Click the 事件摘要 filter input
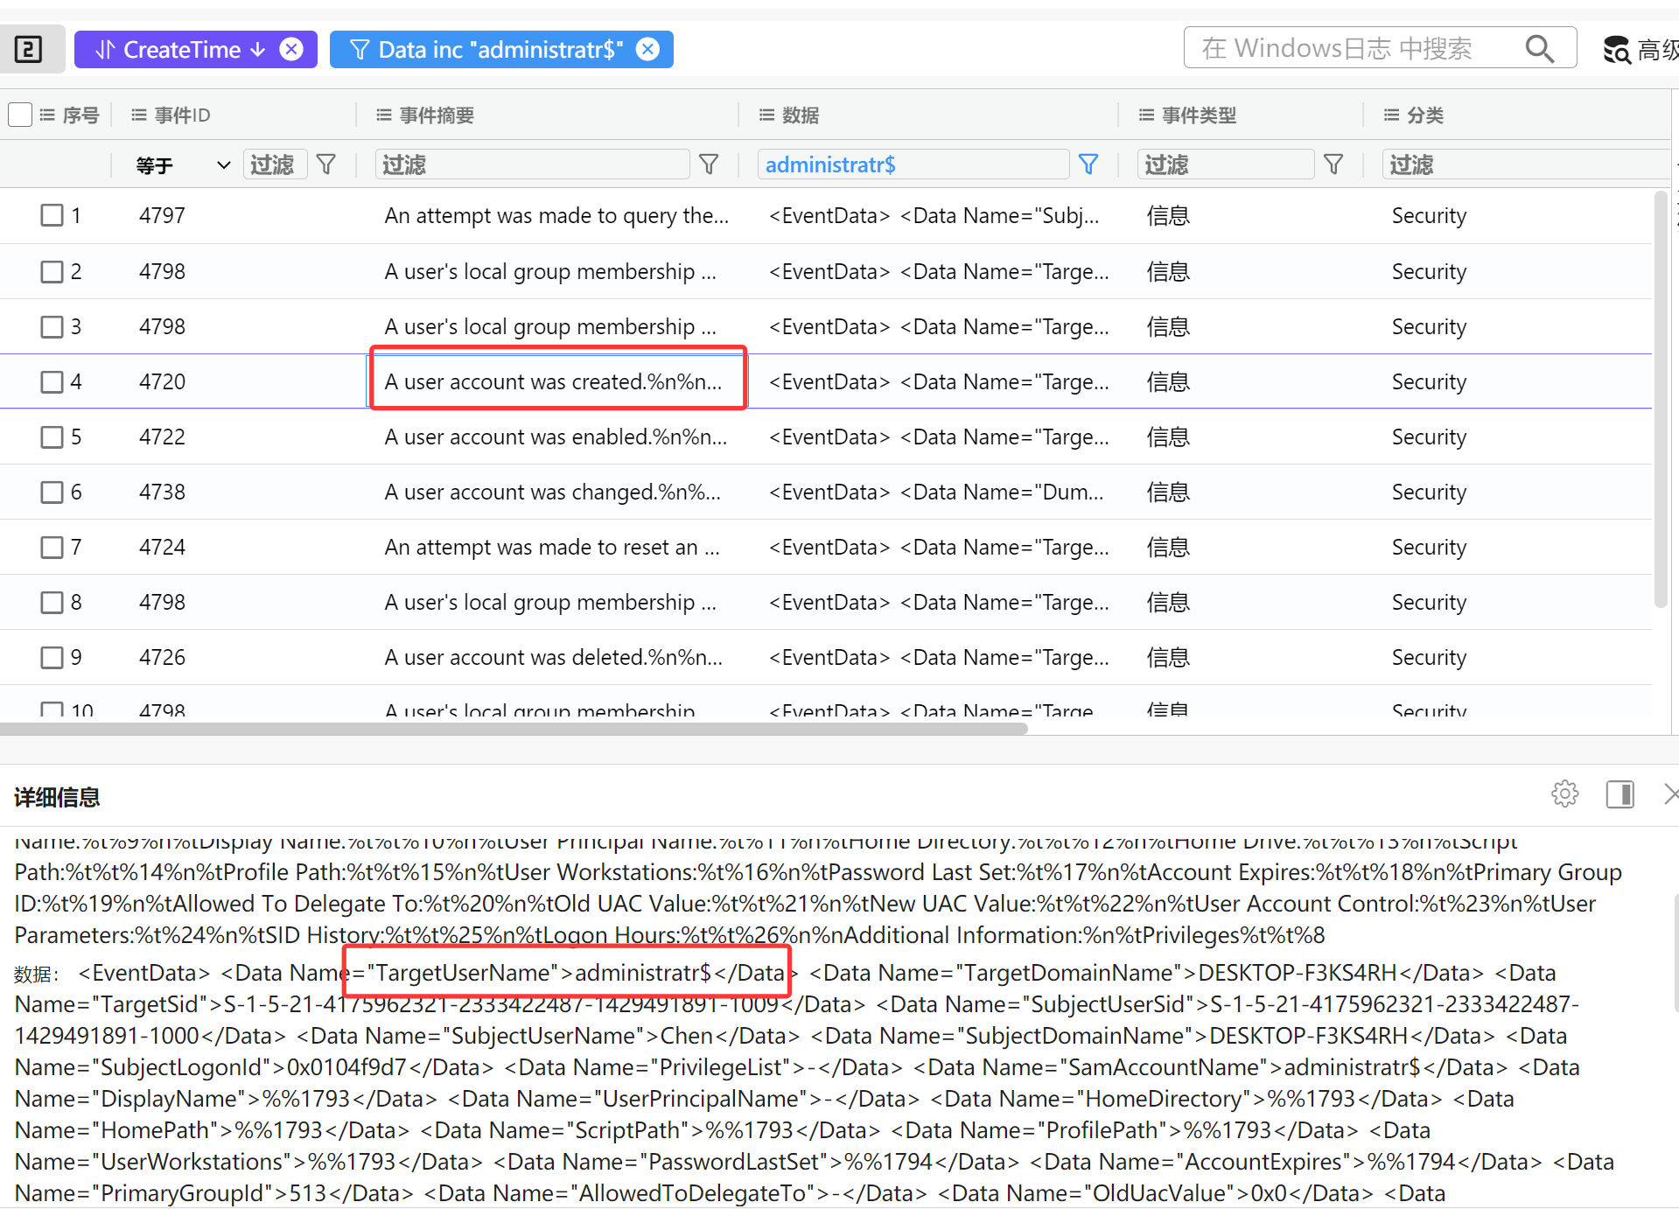Screen dimensions: 1679x1209 pos(533,164)
